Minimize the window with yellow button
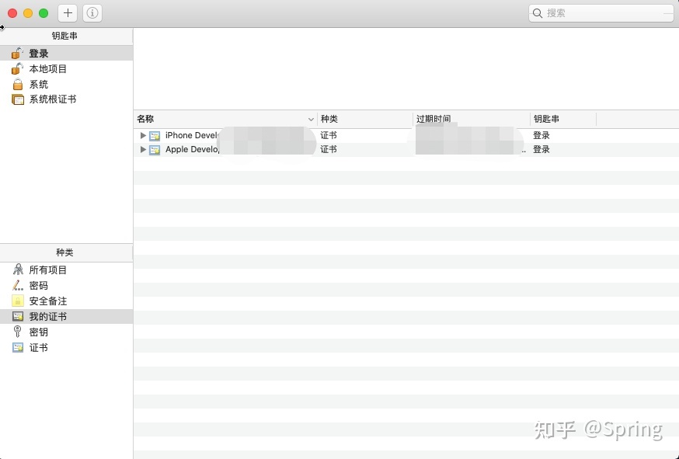The width and height of the screenshot is (679, 459). 28,13
